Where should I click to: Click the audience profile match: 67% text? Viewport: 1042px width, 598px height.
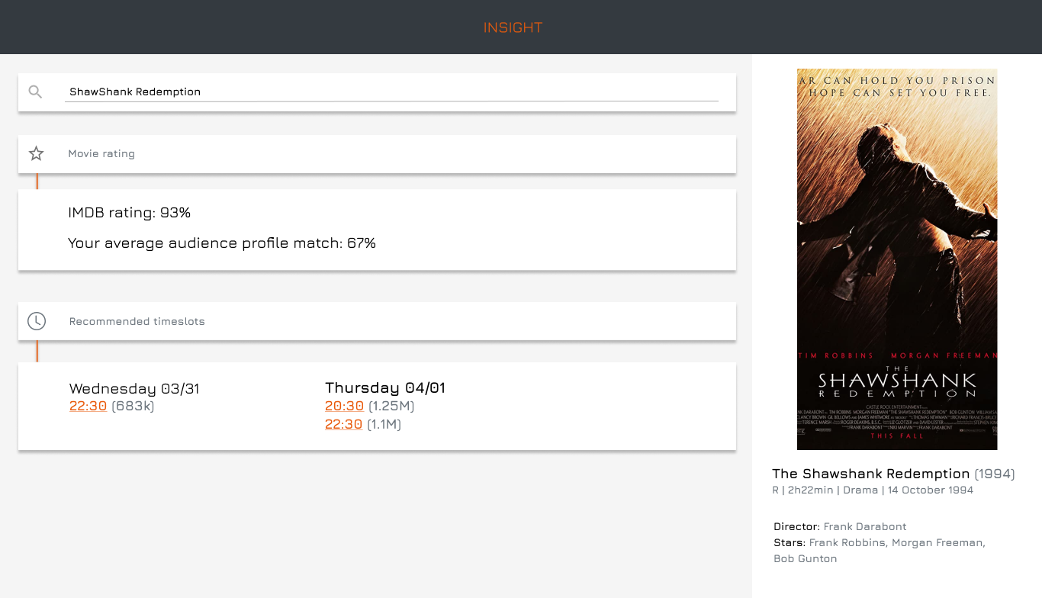click(x=222, y=243)
